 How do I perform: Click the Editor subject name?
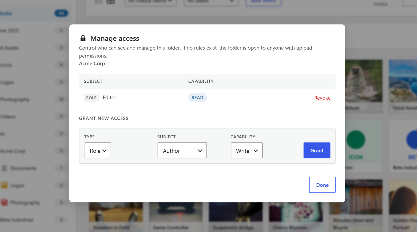click(109, 98)
